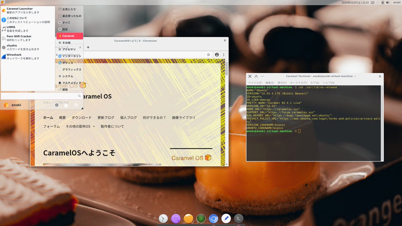Open Fern Wifi Cracker from the menu
The height and width of the screenshot is (226, 402).
coord(28,38)
